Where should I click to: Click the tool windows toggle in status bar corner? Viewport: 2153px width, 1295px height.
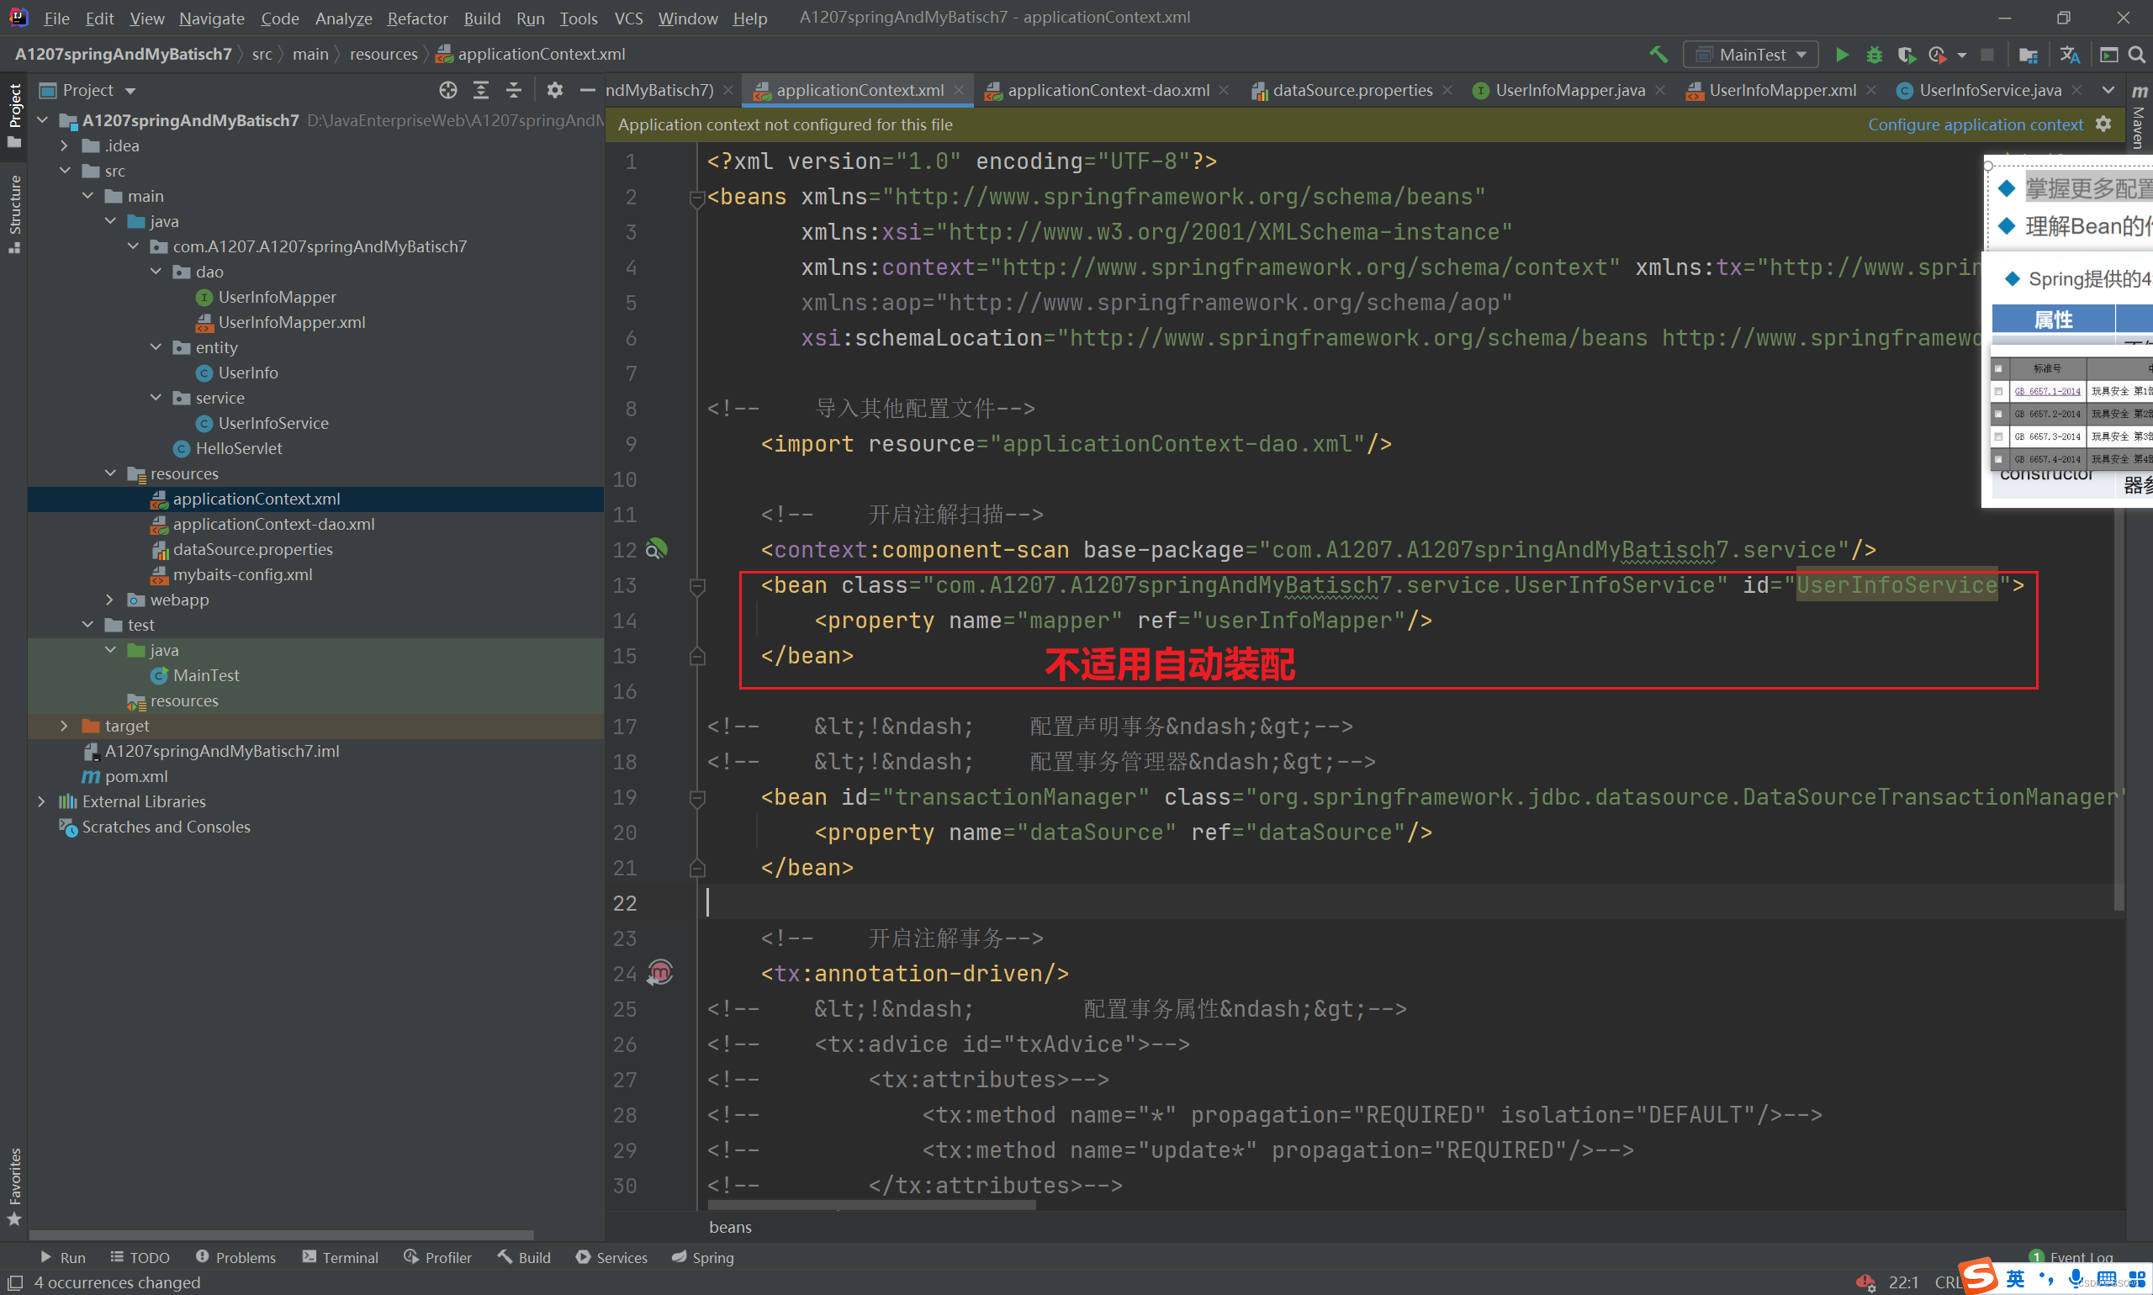[x=14, y=1282]
